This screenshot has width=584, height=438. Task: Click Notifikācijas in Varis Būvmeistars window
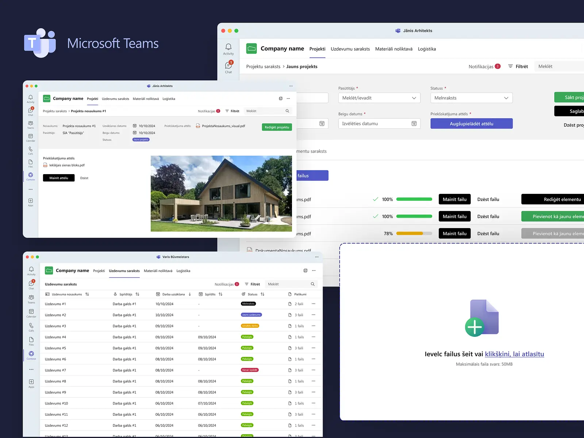click(227, 284)
